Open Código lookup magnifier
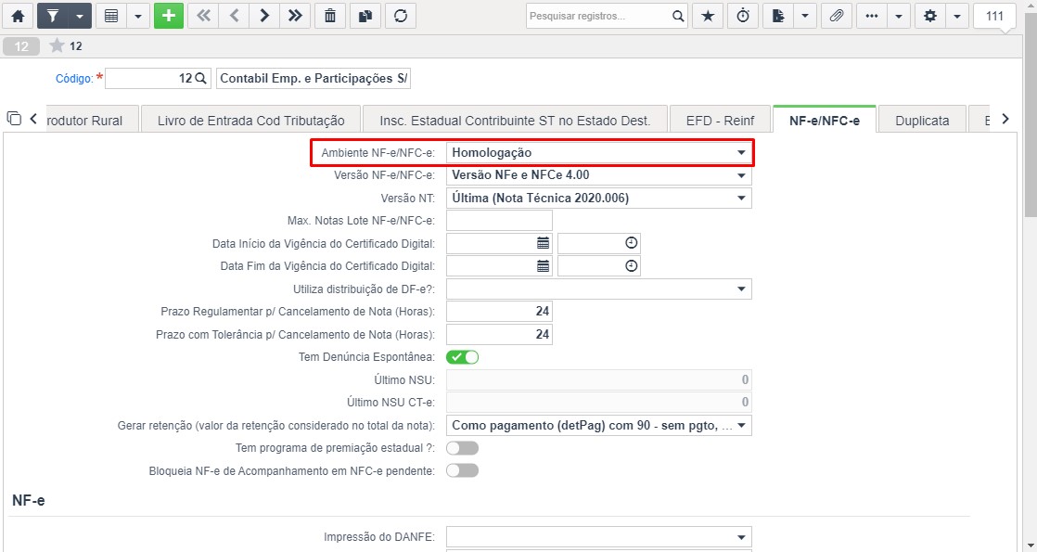This screenshot has height=552, width=1037. [x=201, y=78]
